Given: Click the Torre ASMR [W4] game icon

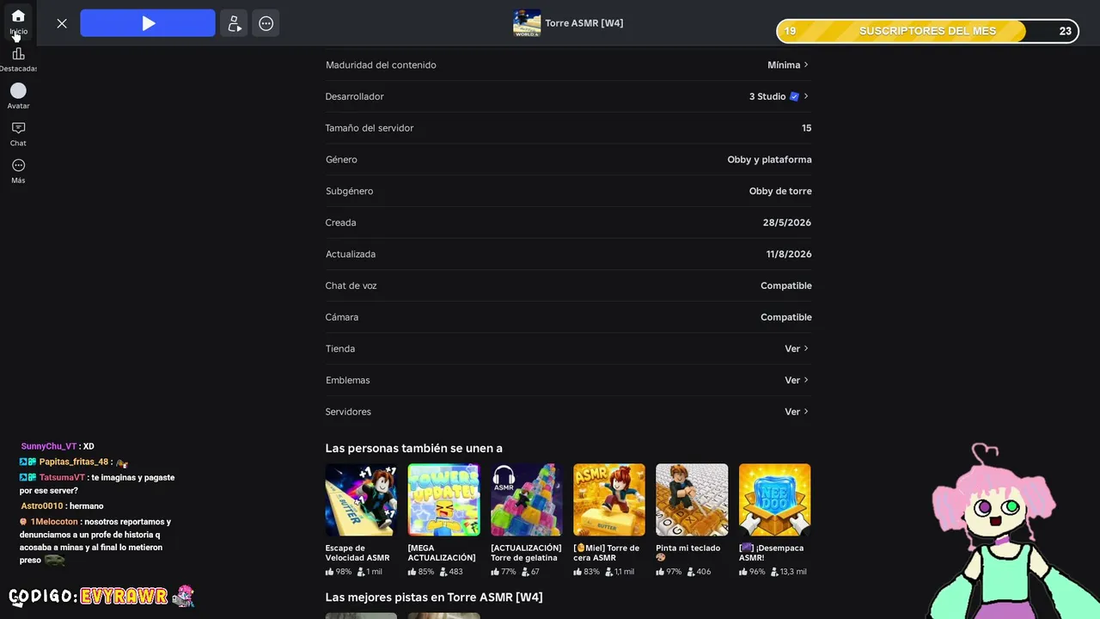Looking at the screenshot, I should 527,23.
